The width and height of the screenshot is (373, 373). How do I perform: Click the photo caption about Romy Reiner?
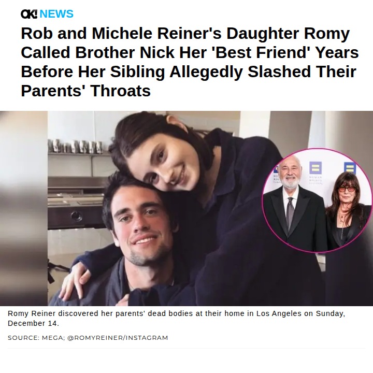(176, 319)
